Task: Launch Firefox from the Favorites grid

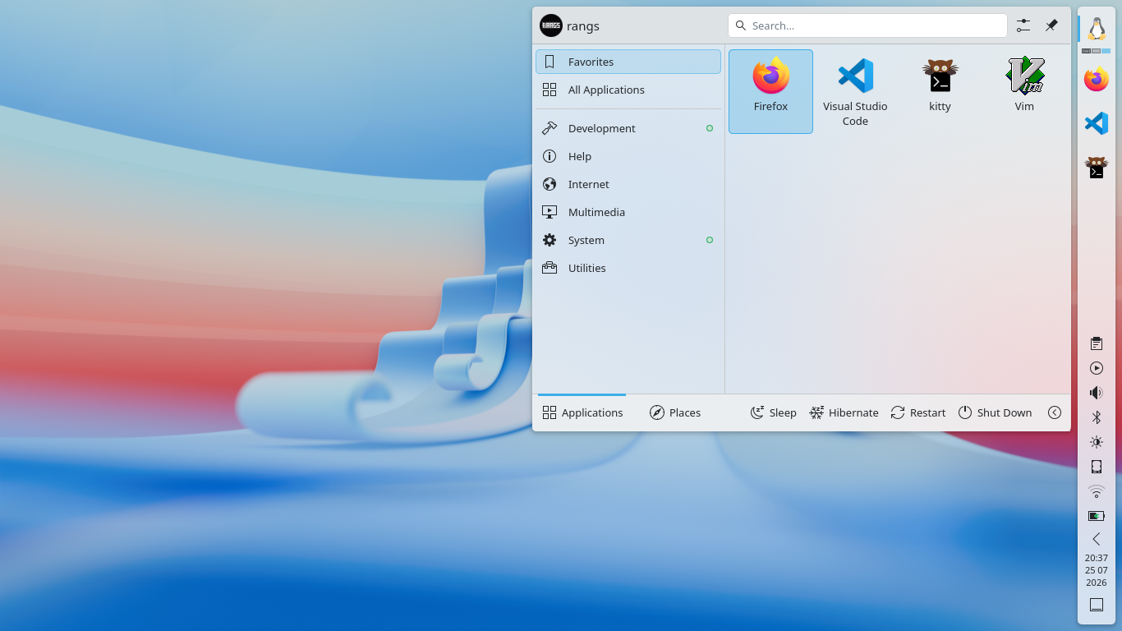Action: pos(770,91)
